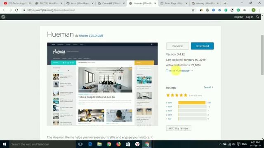Launch Microsoft Edge from the taskbar
The image size is (264, 148).
point(90,144)
